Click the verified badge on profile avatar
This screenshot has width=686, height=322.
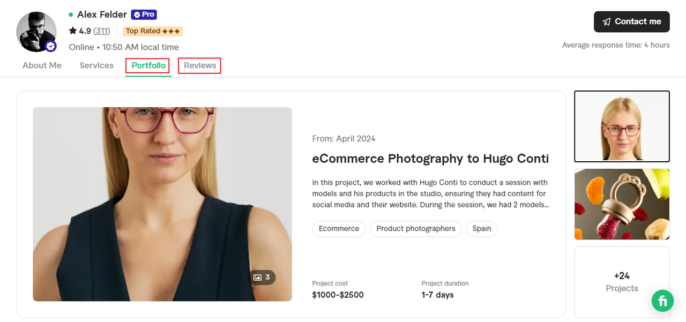(x=50, y=47)
